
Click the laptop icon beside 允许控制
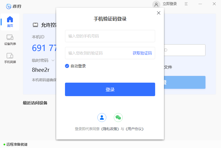point(35,25)
